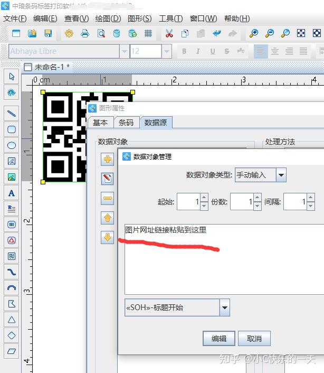Screen dimensions: 324x373
Task: Switch to the 数据源 tab
Action: point(156,123)
